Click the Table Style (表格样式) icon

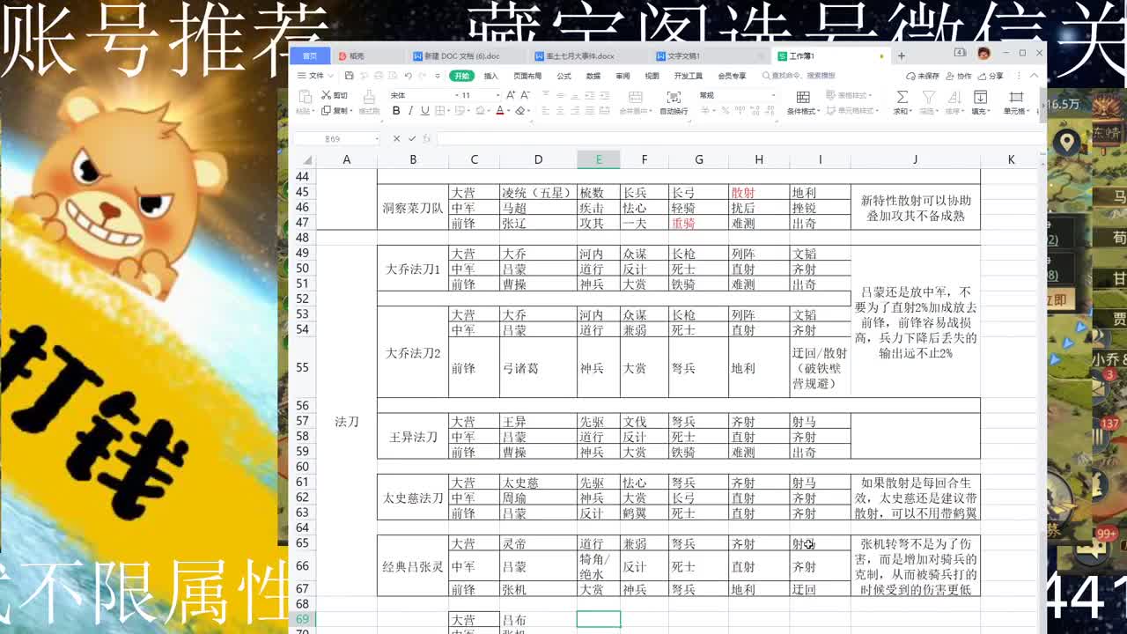pyautogui.click(x=832, y=95)
